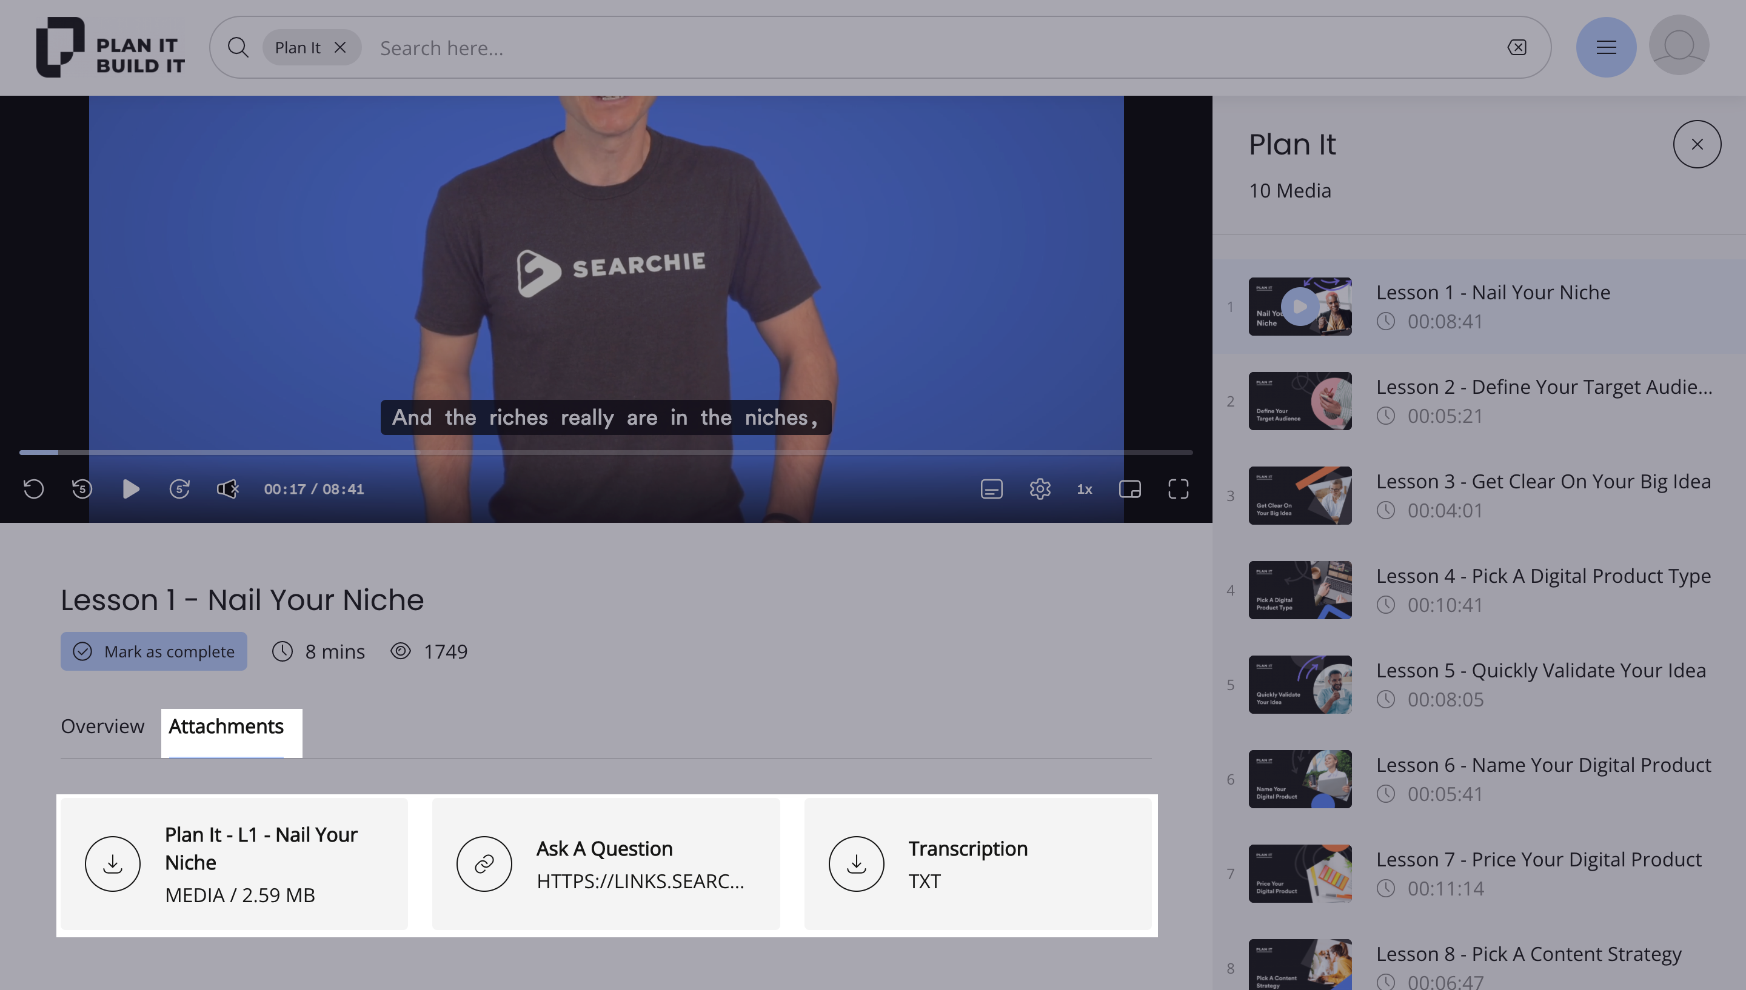Click the 00:11:14 duration of Lesson 7
The height and width of the screenshot is (990, 1746).
click(1445, 889)
